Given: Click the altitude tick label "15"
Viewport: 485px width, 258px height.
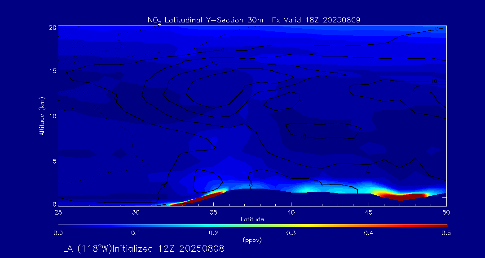Looking at the screenshot, I should tap(53, 71).
